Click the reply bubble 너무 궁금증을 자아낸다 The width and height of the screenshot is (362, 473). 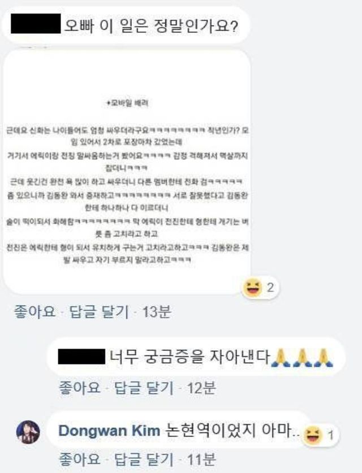196,357
